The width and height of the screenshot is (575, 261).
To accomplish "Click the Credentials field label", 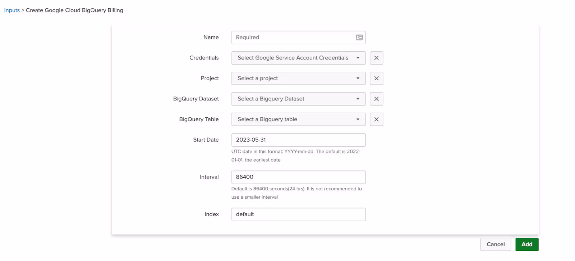I will (x=204, y=58).
